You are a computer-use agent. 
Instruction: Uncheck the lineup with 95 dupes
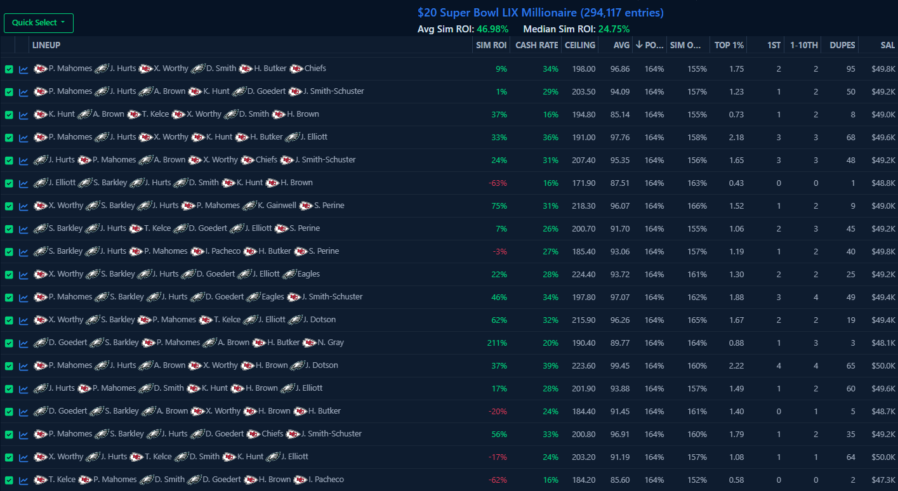pos(9,69)
